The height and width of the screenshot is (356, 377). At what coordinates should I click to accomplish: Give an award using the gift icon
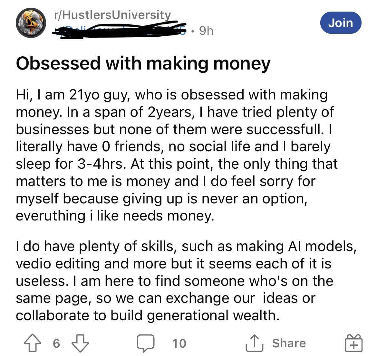[353, 342]
